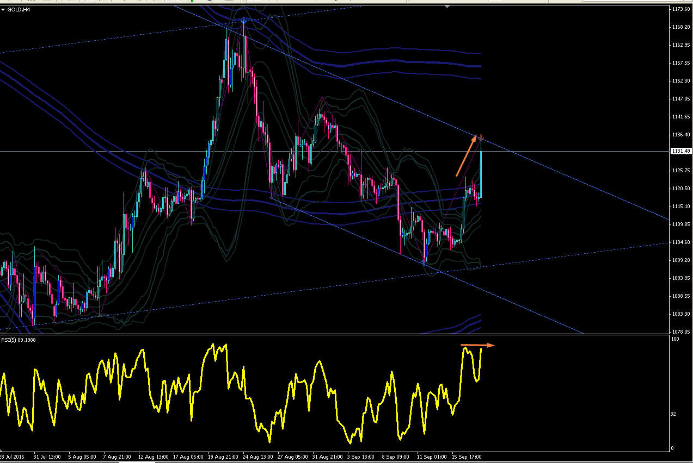This screenshot has width=693, height=463.
Task: Click the RSI(5) 89.1988 indicator label
Action: click(x=18, y=340)
